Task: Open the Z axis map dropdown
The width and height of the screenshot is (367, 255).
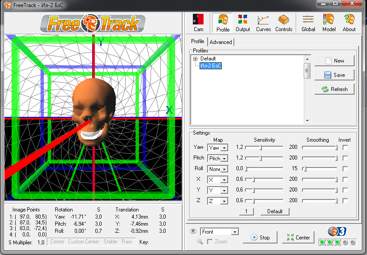Action: pos(224,201)
